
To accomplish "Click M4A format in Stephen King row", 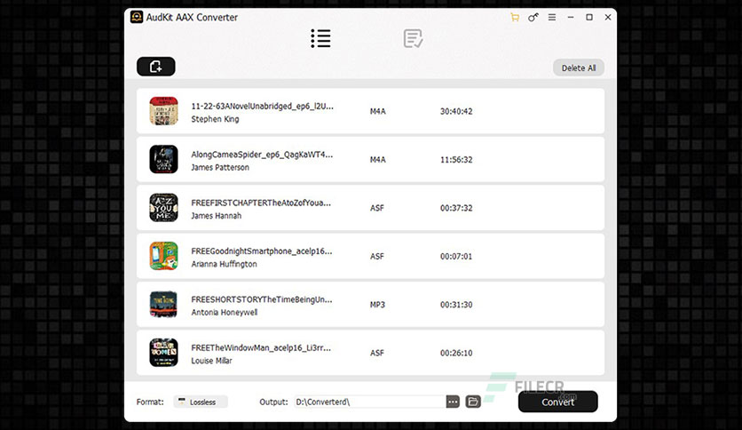I will click(377, 111).
